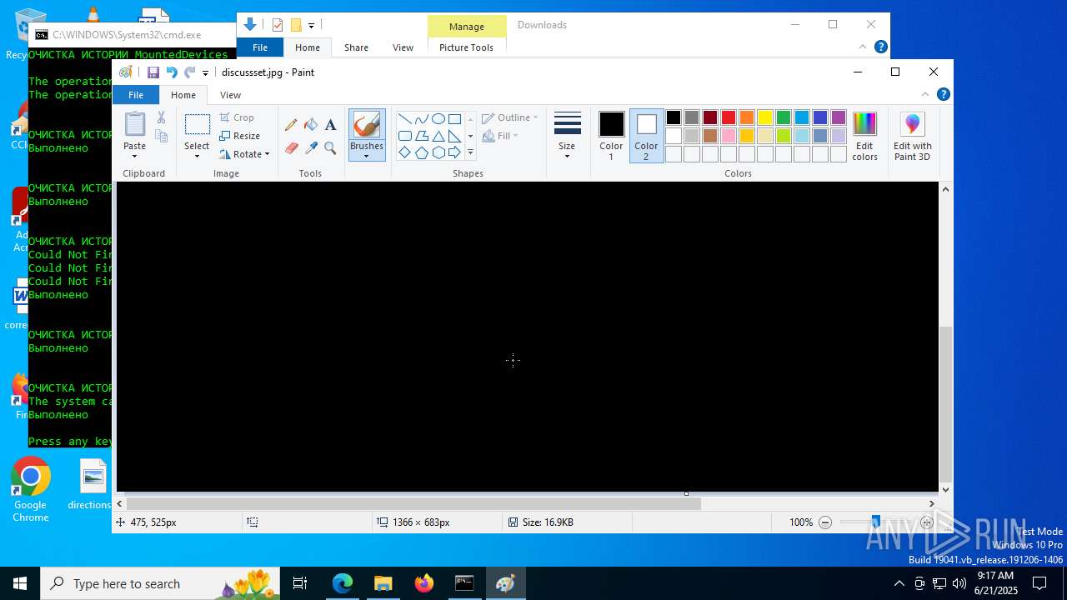Open the Brushes dropdown arrow
The width and height of the screenshot is (1067, 600).
click(367, 157)
